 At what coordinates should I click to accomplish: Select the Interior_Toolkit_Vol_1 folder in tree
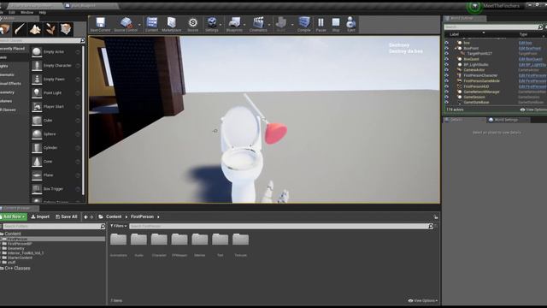(x=26, y=253)
